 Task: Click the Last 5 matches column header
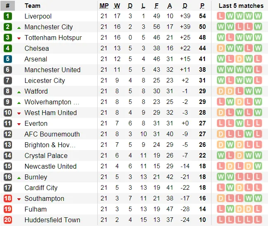(x=241, y=6)
